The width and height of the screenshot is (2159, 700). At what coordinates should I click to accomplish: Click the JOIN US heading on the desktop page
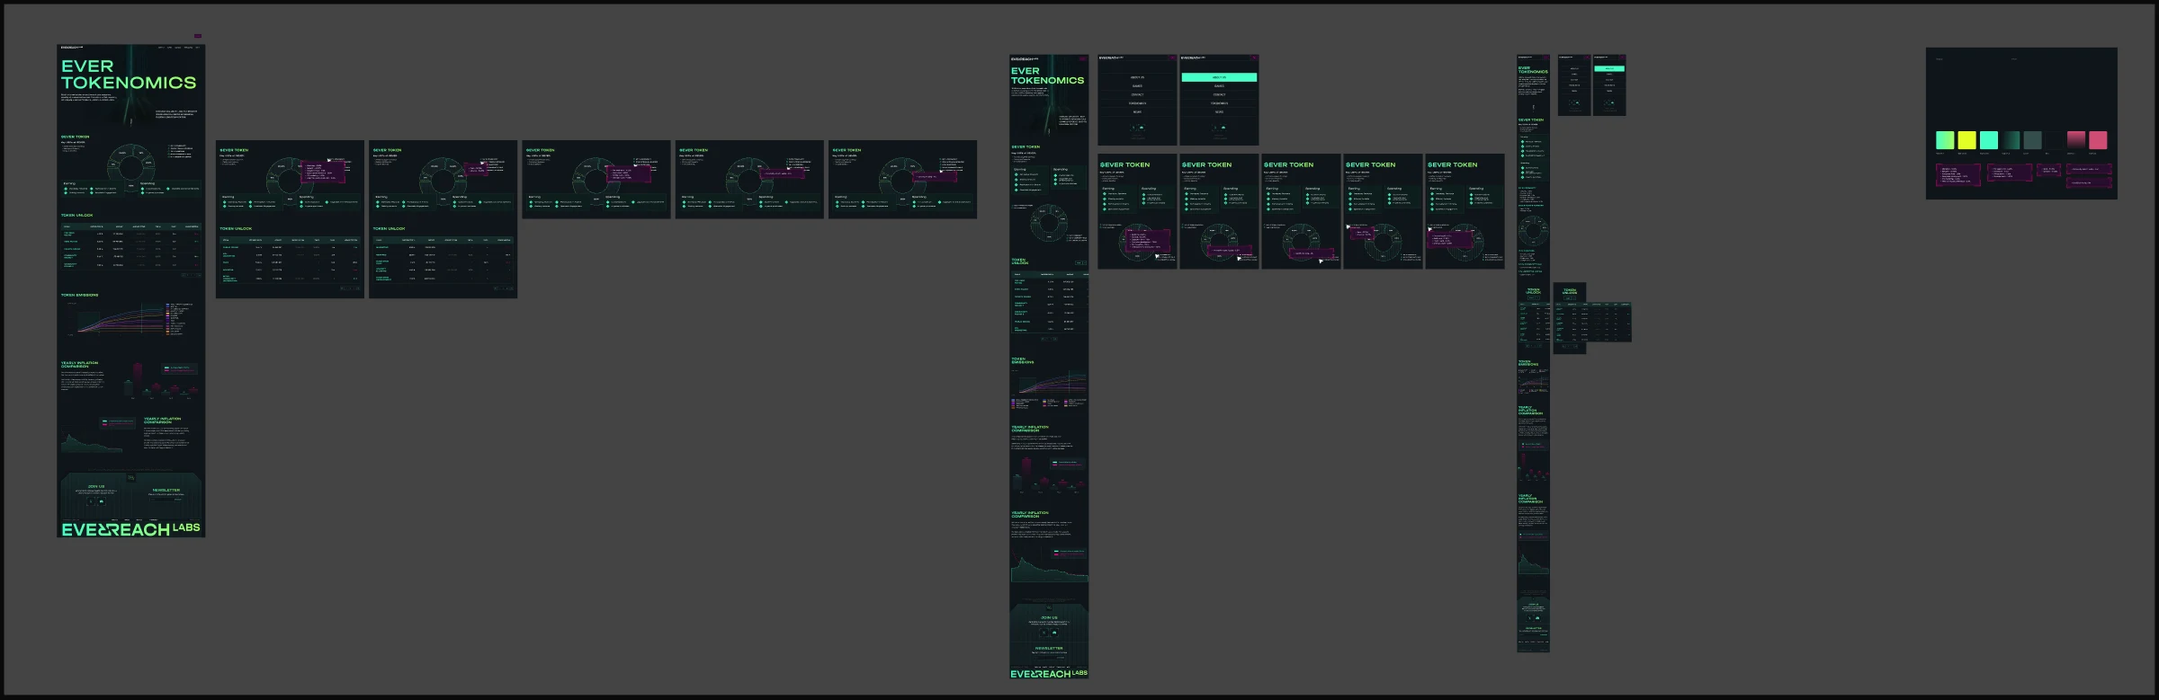(96, 486)
